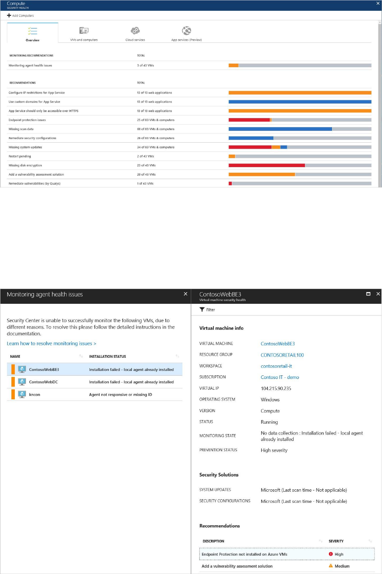Click the Filter funnel icon
The width and height of the screenshot is (382, 574).
coord(202,309)
